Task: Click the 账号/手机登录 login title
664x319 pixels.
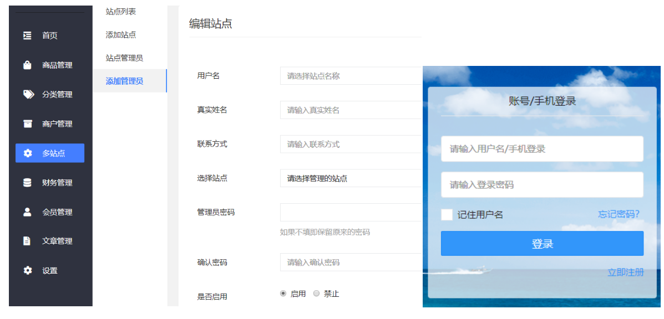Action: (x=542, y=101)
